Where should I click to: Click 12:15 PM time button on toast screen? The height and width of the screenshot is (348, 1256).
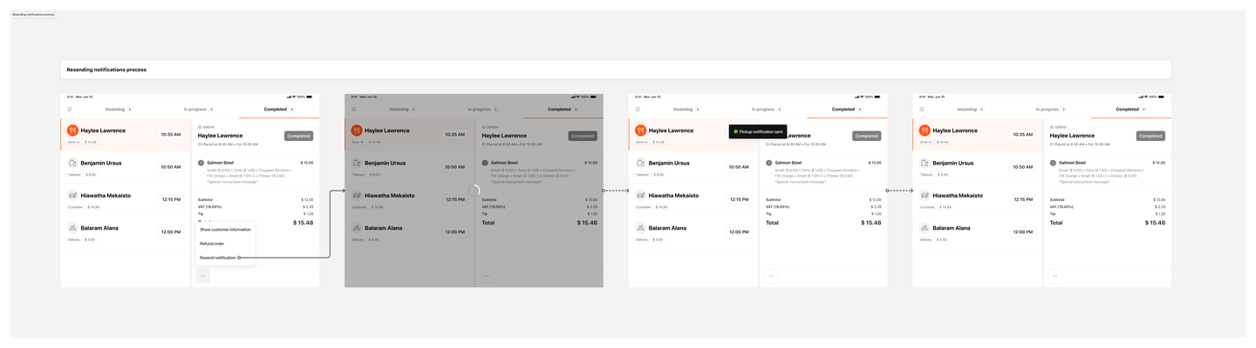coord(739,199)
